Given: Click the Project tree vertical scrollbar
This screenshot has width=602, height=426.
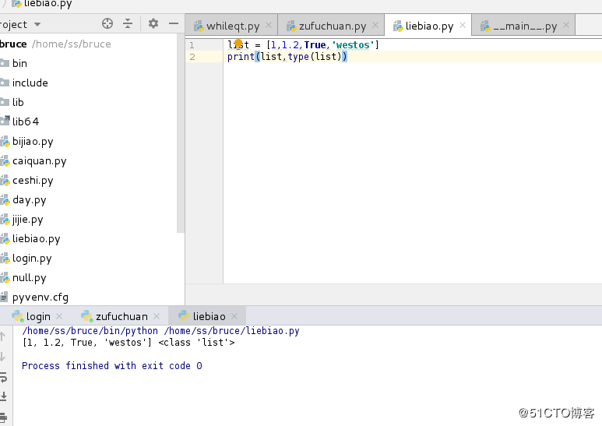Looking at the screenshot, I should [x=181, y=133].
